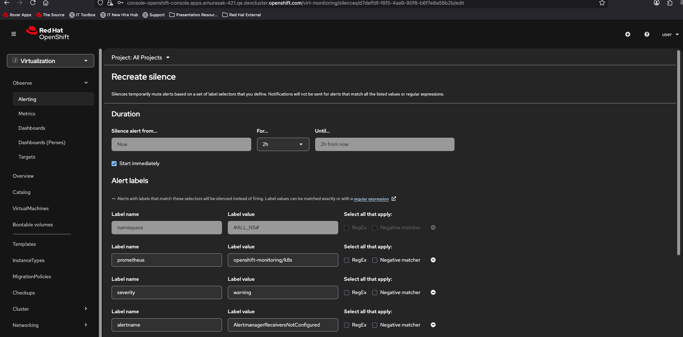This screenshot has height=337, width=683.
Task: Remove the severity label row
Action: click(x=433, y=293)
